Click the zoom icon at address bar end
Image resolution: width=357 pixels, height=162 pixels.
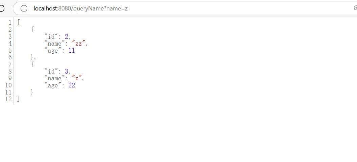click(355, 8)
